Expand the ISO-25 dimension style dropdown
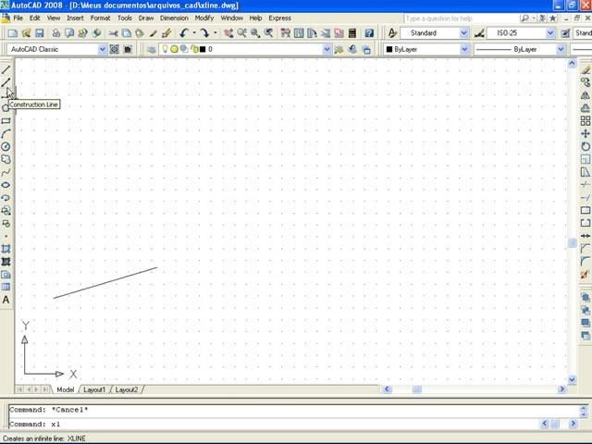The width and height of the screenshot is (592, 444). tap(550, 33)
